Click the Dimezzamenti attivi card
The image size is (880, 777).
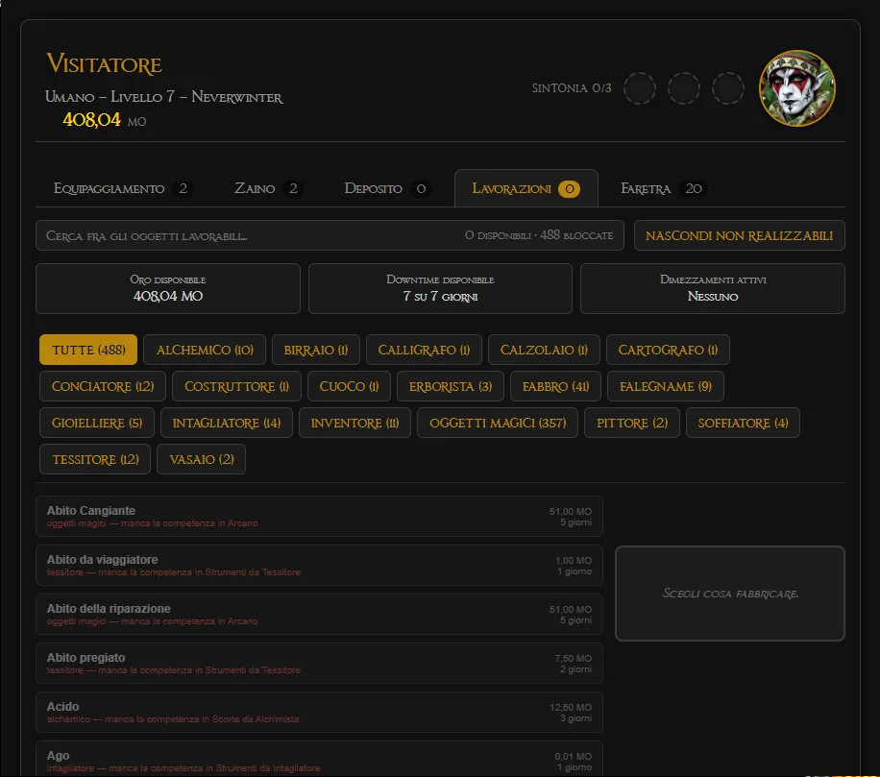point(713,288)
